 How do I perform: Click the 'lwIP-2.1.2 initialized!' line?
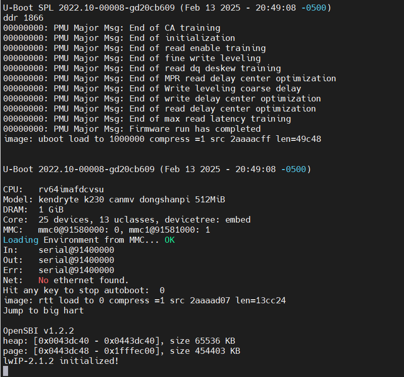pyautogui.click(x=61, y=361)
